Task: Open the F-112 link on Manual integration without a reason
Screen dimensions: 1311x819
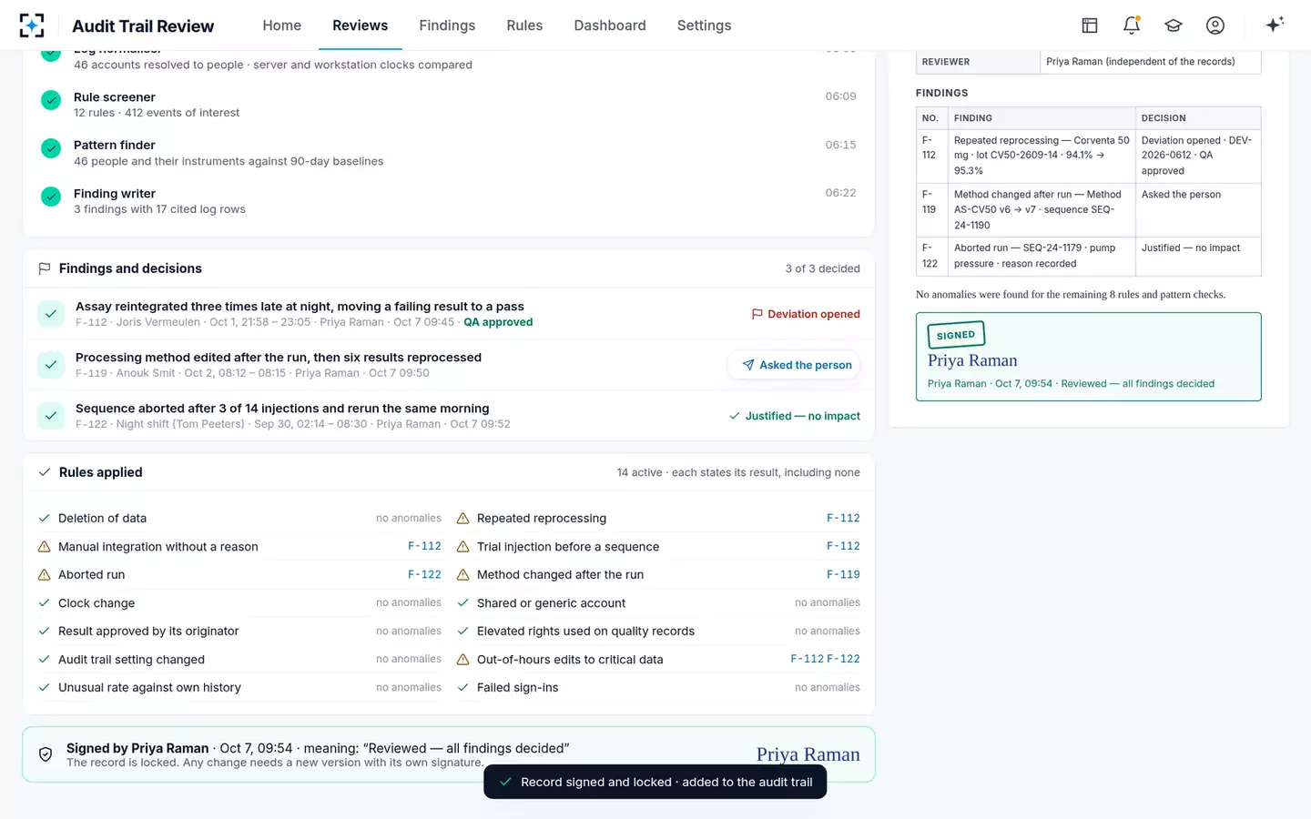Action: coord(424,546)
